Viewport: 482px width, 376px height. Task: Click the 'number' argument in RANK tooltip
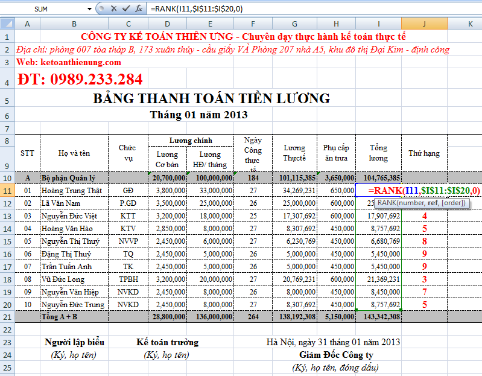(x=411, y=203)
